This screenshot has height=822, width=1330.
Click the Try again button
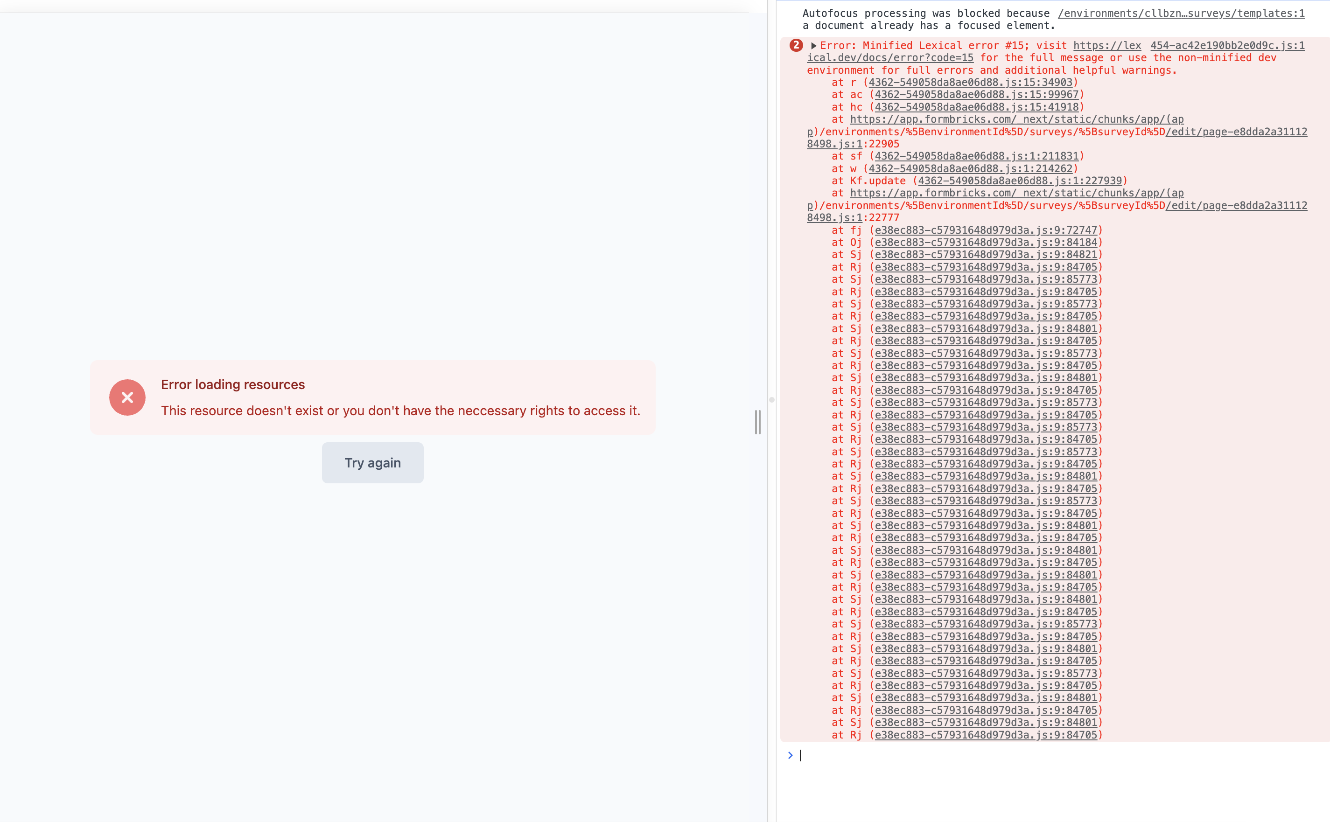[x=372, y=463]
